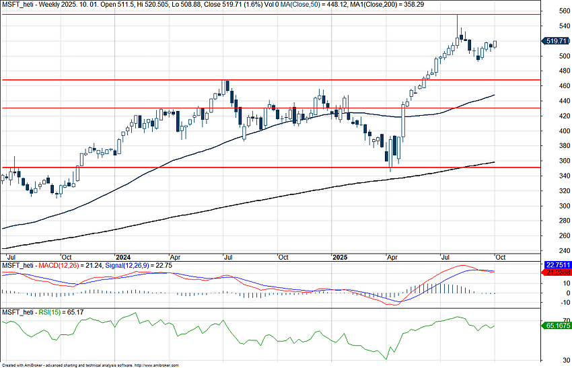Click the 519.71 current price label
Screen dimensions: 572x368
[556, 41]
